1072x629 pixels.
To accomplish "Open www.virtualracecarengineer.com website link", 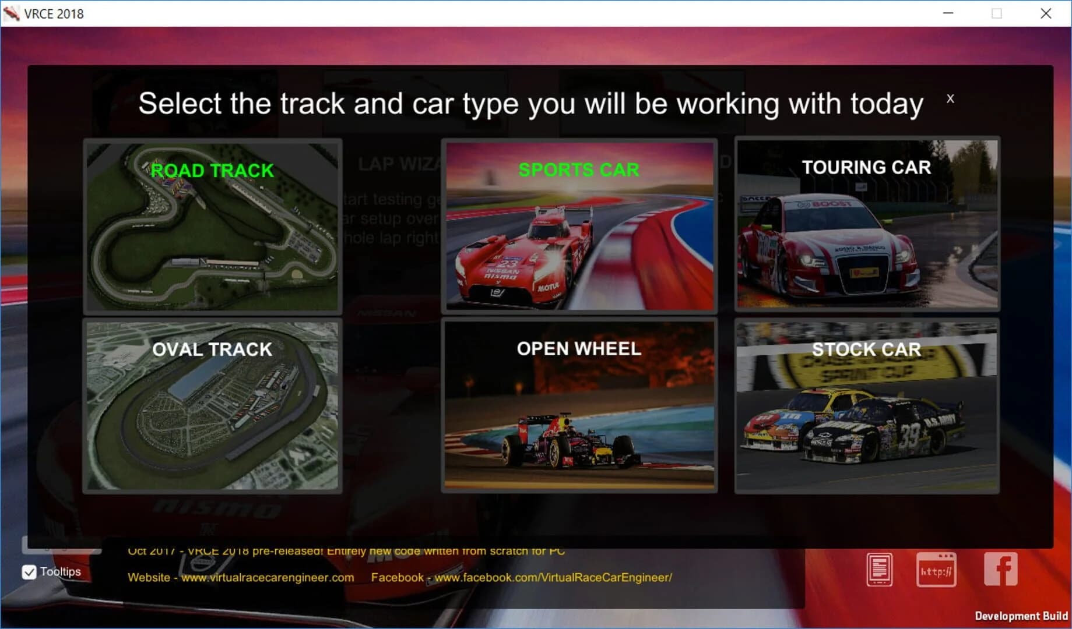I will [x=268, y=578].
